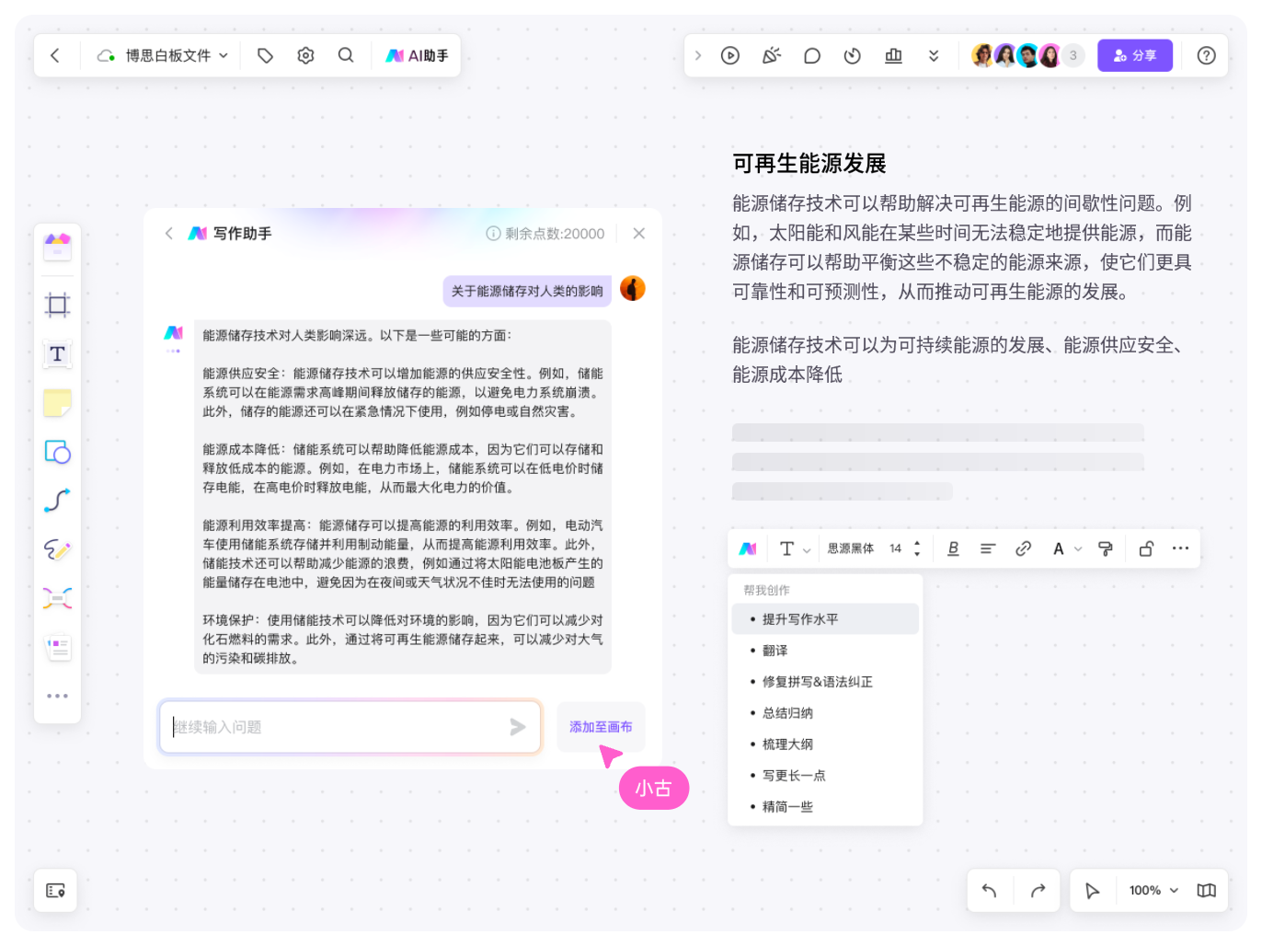
Task: Go back using the top-left arrow
Action: [55, 55]
